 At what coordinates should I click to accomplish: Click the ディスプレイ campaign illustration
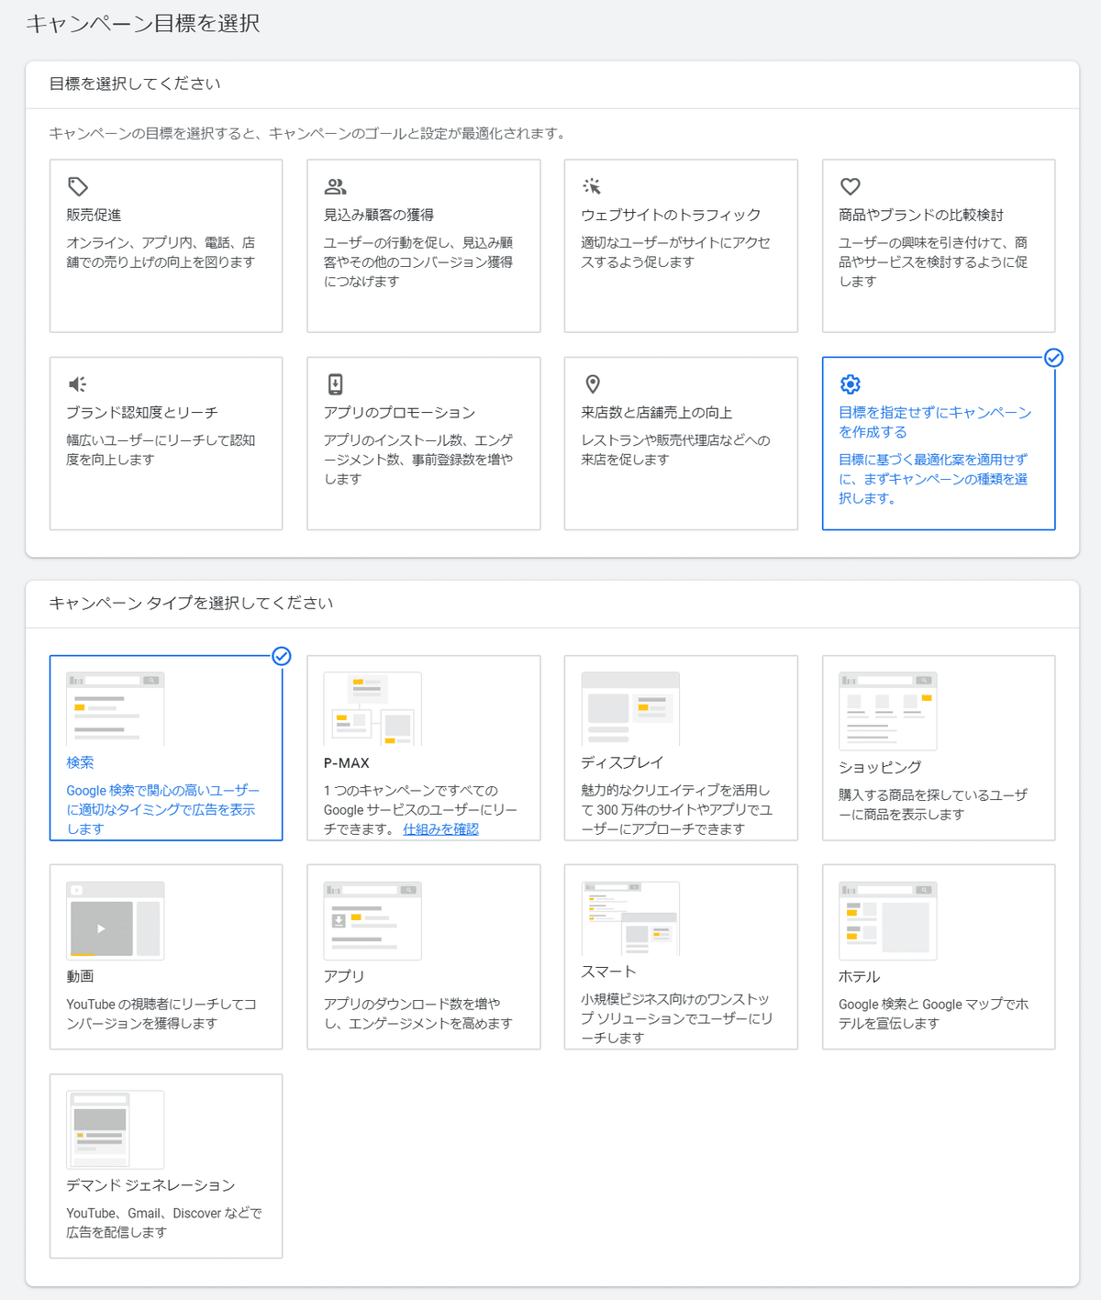coord(630,708)
